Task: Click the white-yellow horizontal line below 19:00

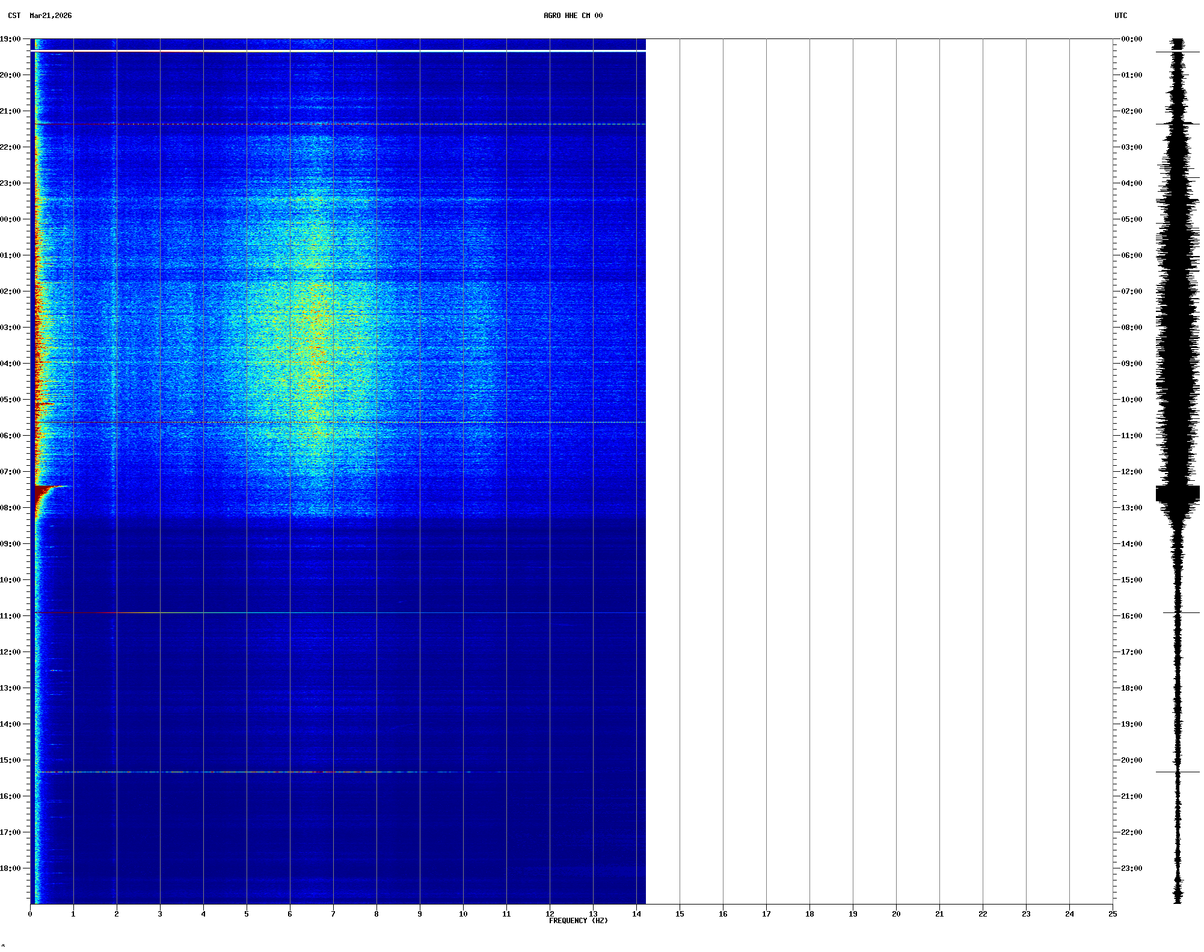Action: [337, 52]
